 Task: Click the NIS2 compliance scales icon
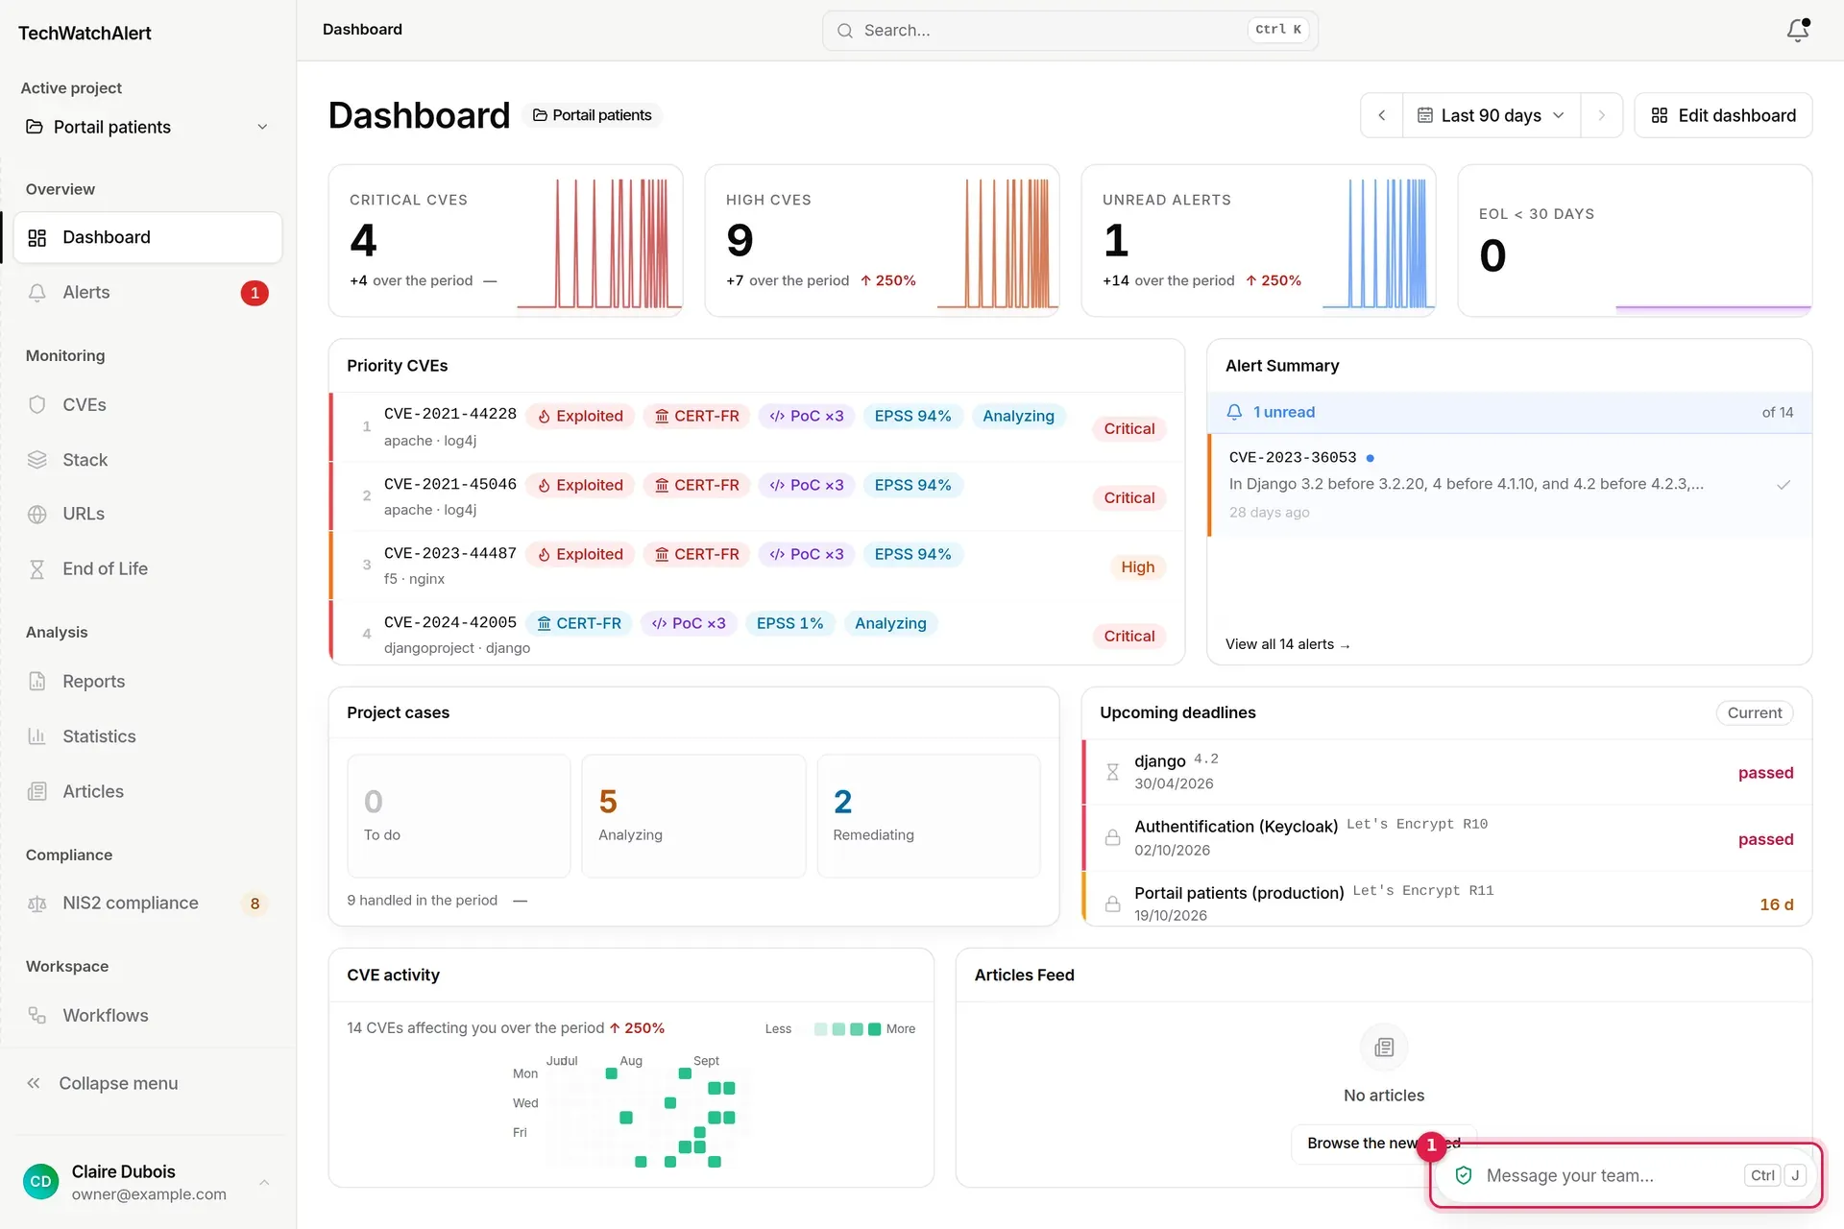point(37,904)
